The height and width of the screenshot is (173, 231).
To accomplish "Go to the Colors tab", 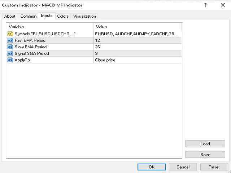I will 63,16.
